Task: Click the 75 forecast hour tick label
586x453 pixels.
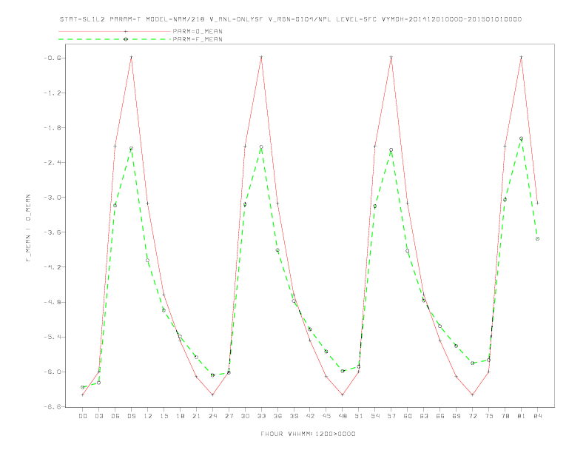Action: [x=489, y=416]
